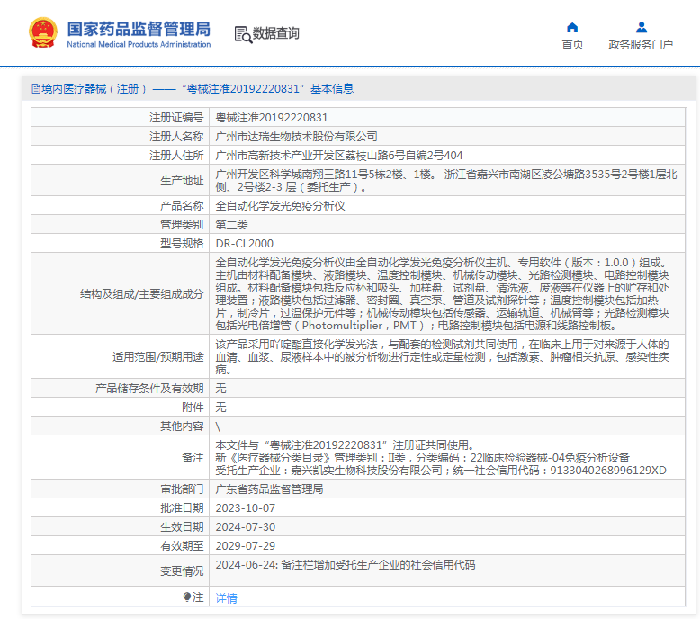Click the document icon before 境内医疗器械
700x619 pixels.
36,89
